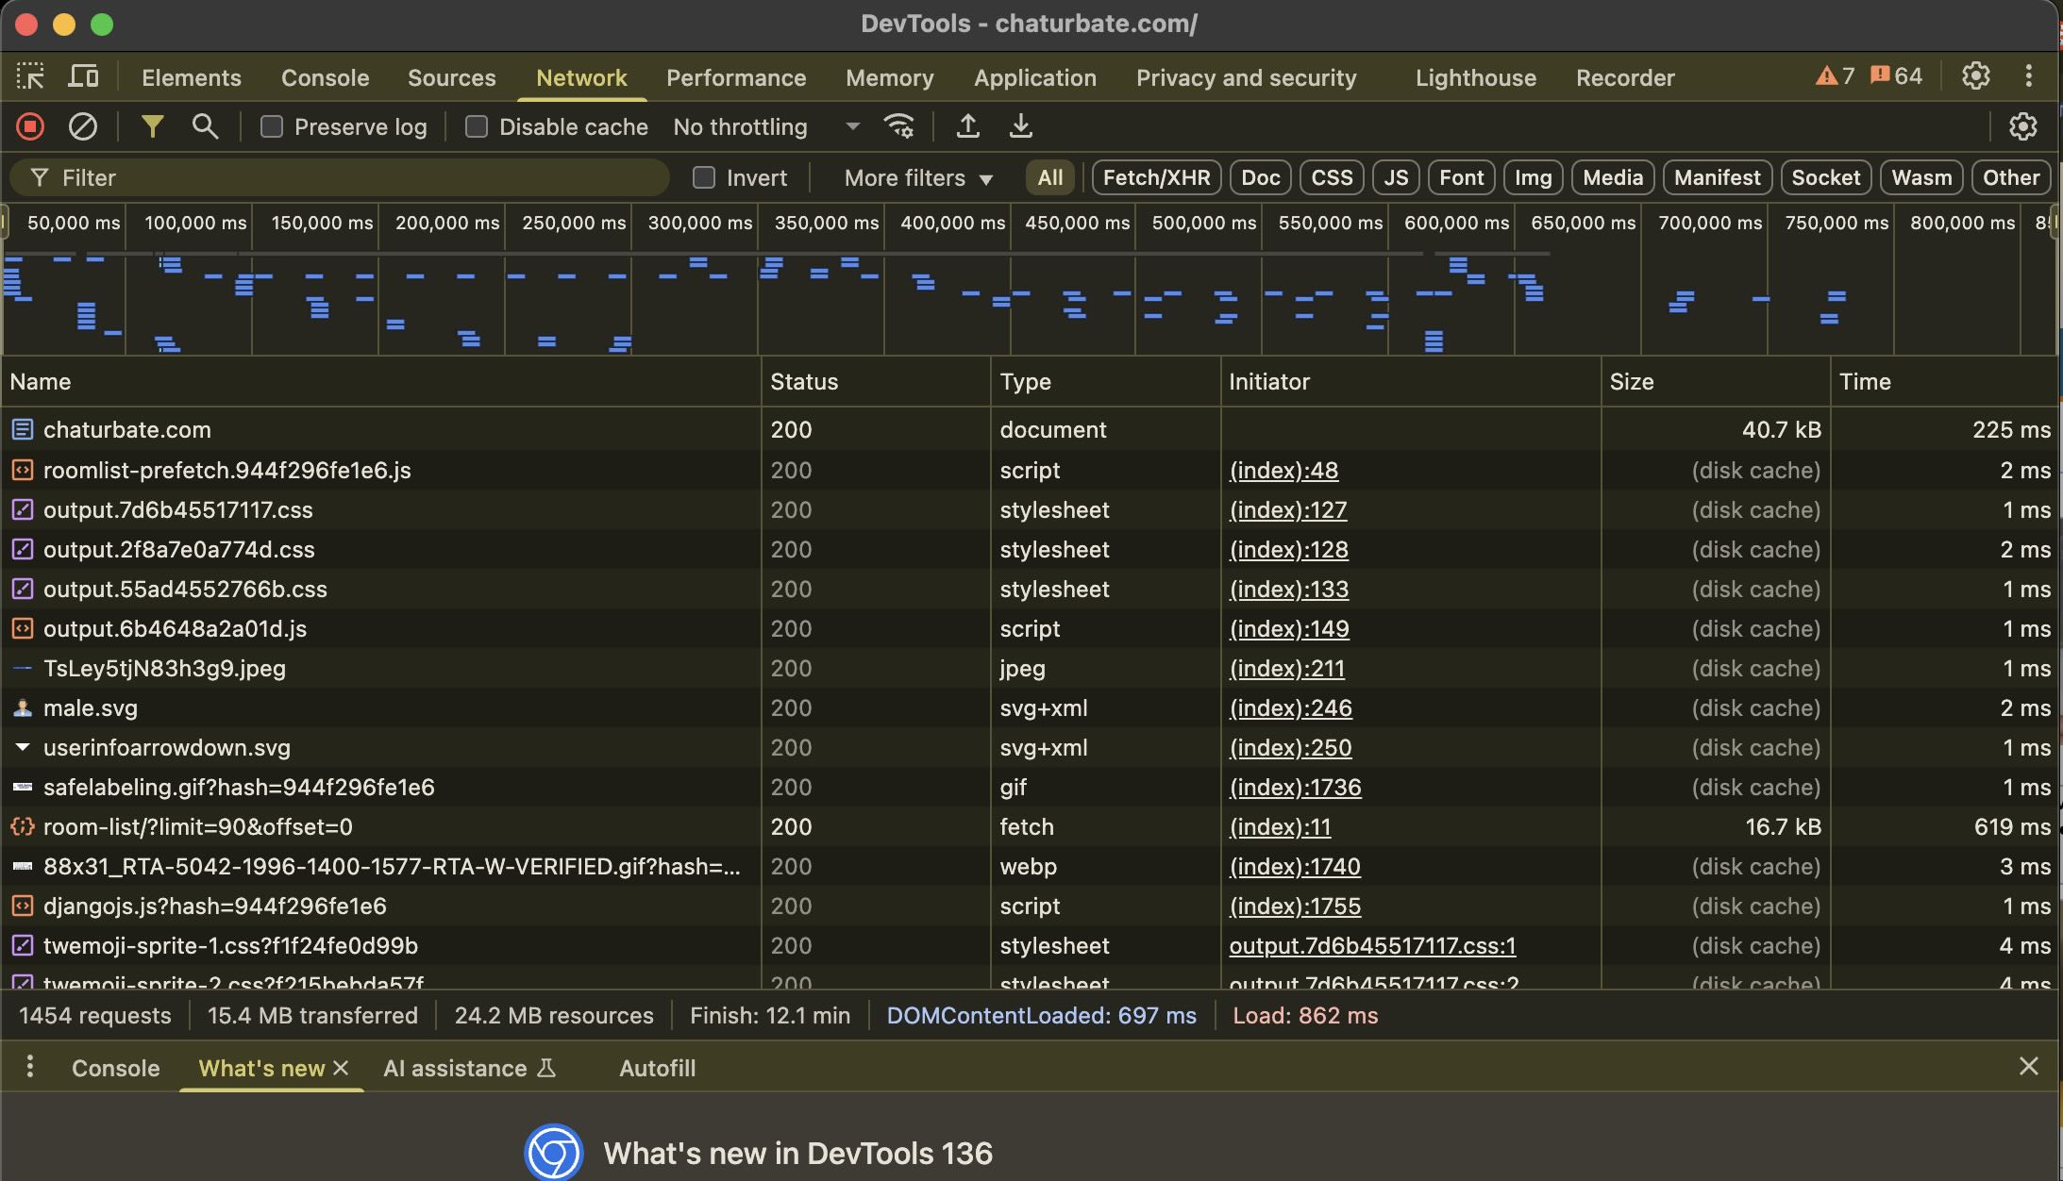
Task: Open network conditions settings
Action: (x=897, y=125)
